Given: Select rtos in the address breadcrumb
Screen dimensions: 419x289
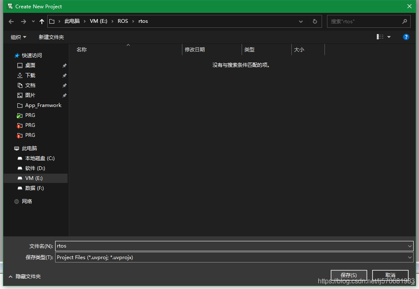Looking at the screenshot, I should pos(143,21).
